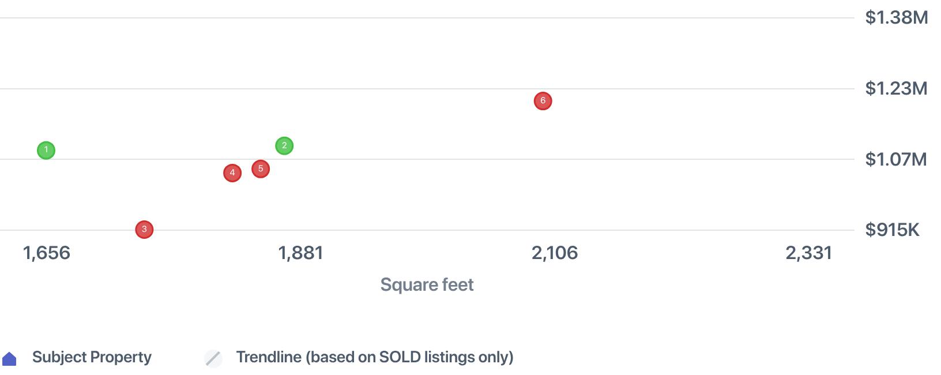The height and width of the screenshot is (375, 941).
Task: Toggle Trendline (based on SOLD listings only) label
Action: click(x=374, y=357)
